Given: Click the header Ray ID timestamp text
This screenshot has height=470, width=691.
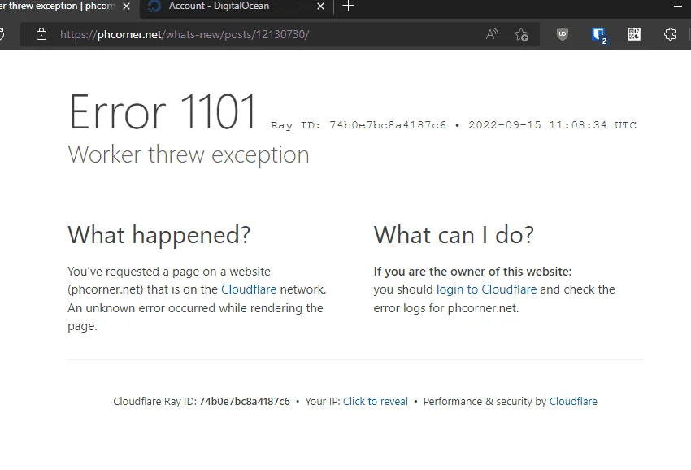Looking at the screenshot, I should point(454,125).
